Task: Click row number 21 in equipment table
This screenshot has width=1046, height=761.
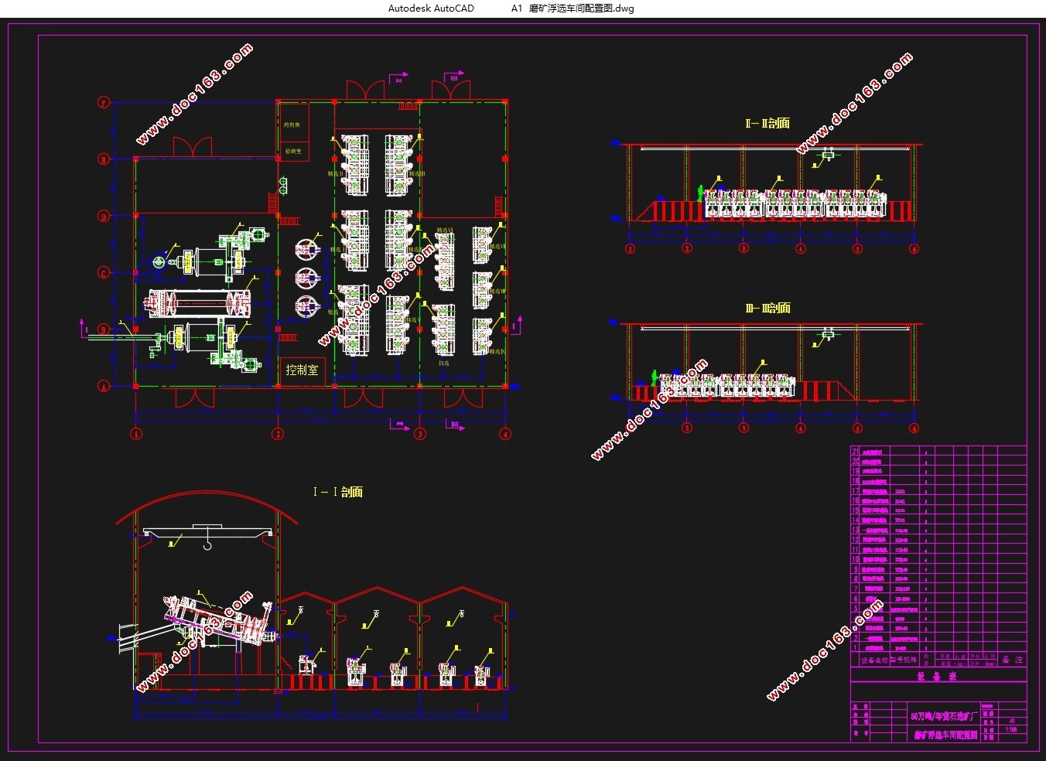Action: click(x=855, y=452)
